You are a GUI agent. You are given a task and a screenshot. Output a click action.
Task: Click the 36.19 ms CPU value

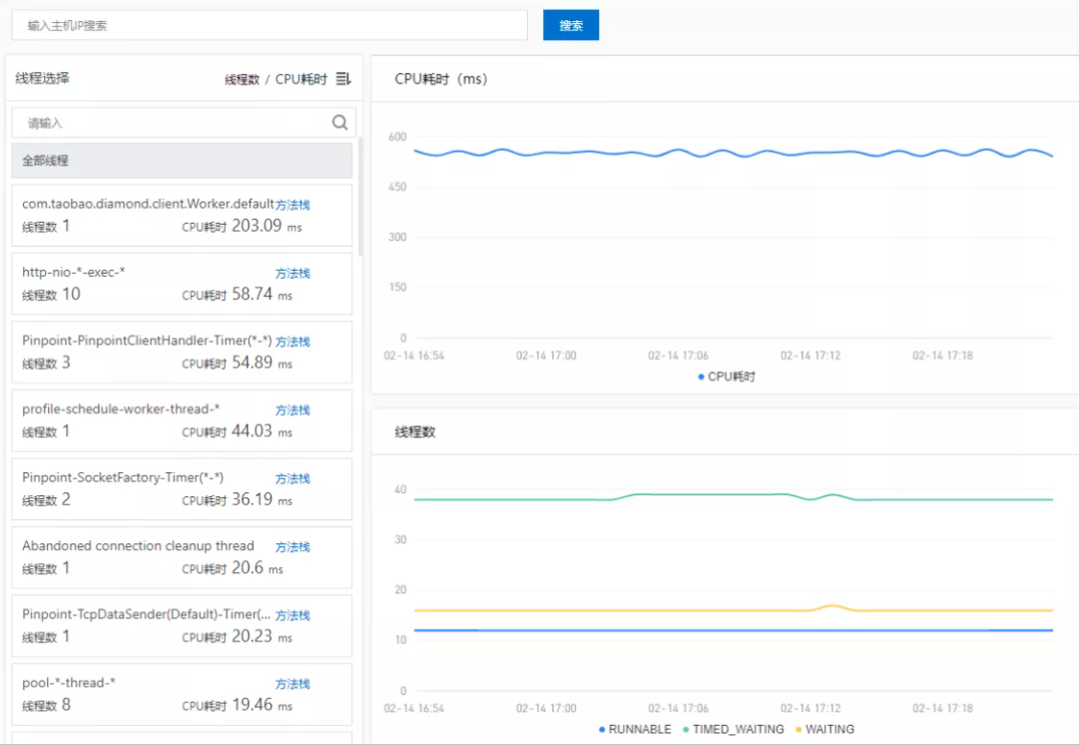pos(262,499)
